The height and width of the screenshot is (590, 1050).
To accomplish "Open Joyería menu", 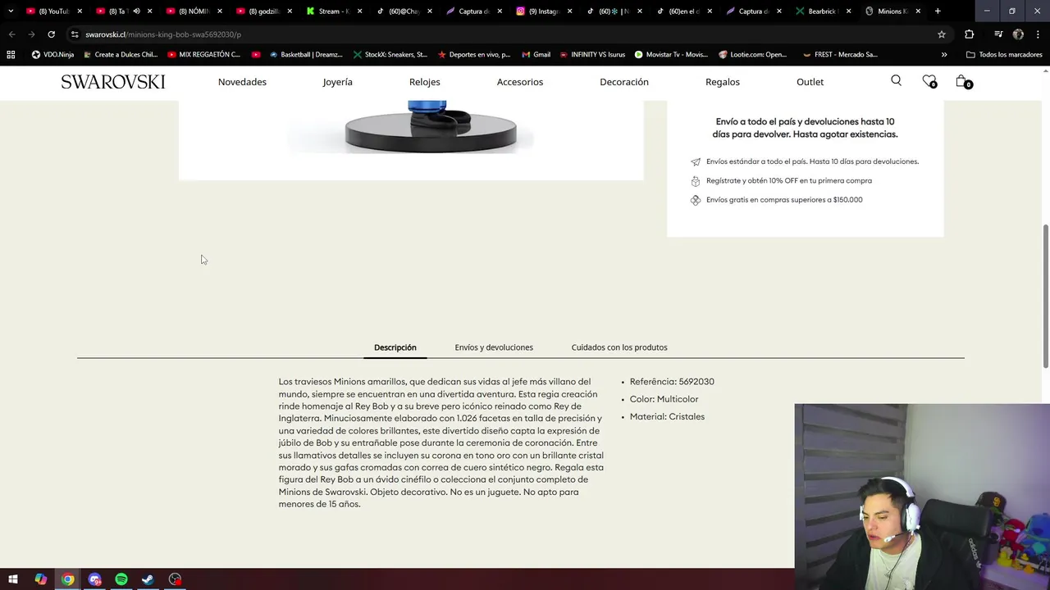I will pyautogui.click(x=337, y=82).
